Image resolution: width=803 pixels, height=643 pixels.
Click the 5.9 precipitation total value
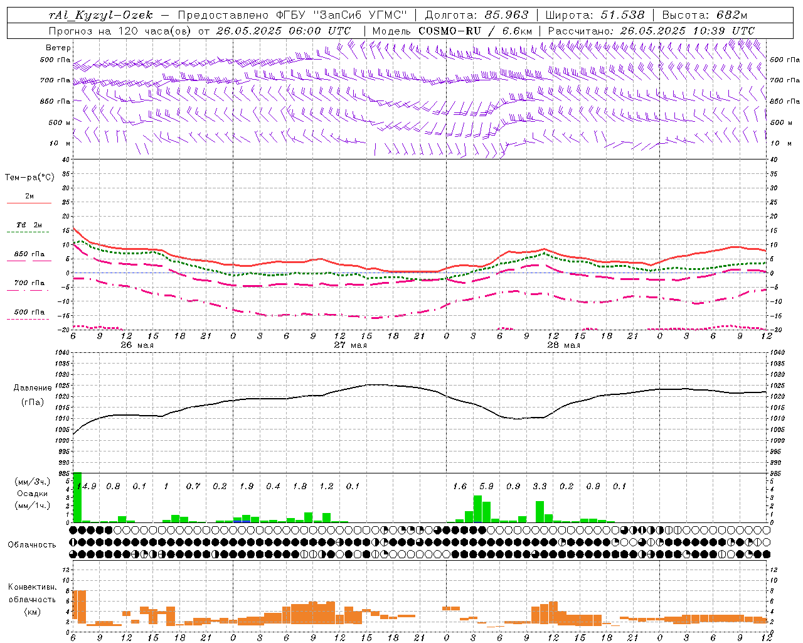click(486, 487)
